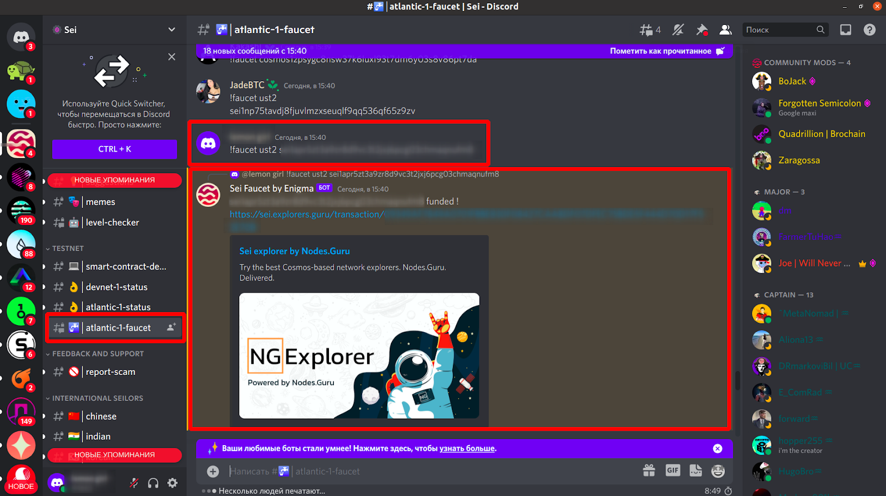Click the Sei Faucet bot avatar
This screenshot has height=496, width=886.
(x=208, y=195)
